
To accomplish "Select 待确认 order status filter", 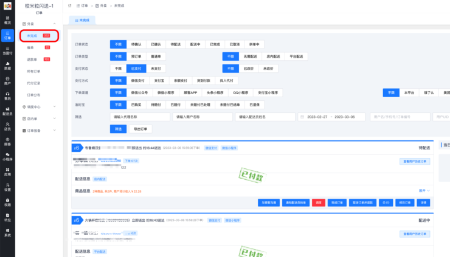I will [137, 44].
